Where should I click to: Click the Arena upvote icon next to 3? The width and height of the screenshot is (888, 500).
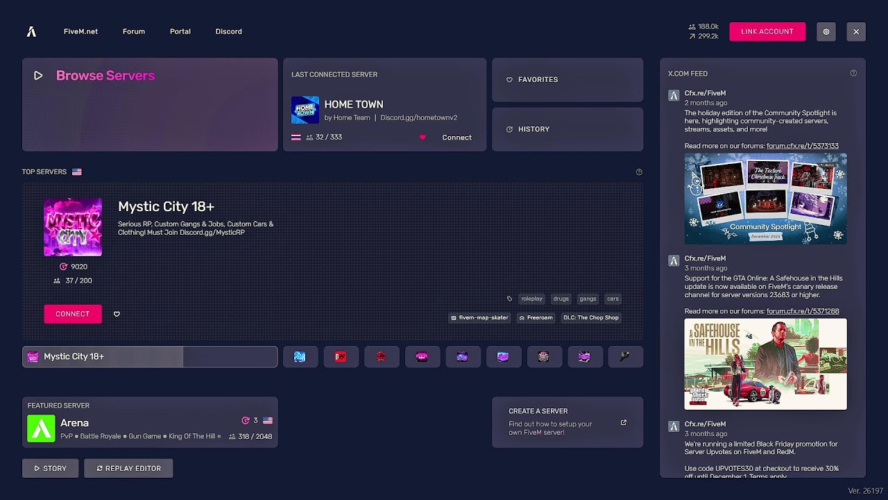[x=245, y=420]
